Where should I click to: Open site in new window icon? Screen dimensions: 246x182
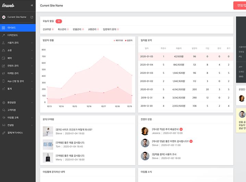[32, 17]
